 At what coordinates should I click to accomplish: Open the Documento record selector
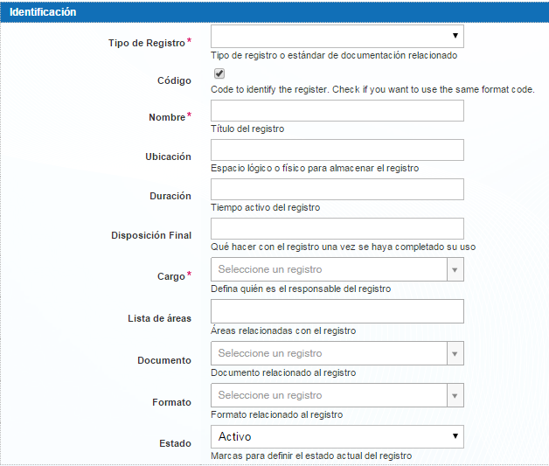coord(328,353)
